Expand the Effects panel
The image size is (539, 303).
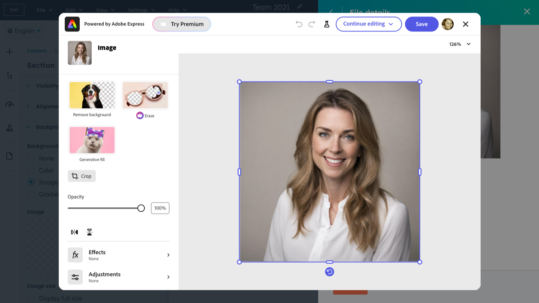point(119,255)
